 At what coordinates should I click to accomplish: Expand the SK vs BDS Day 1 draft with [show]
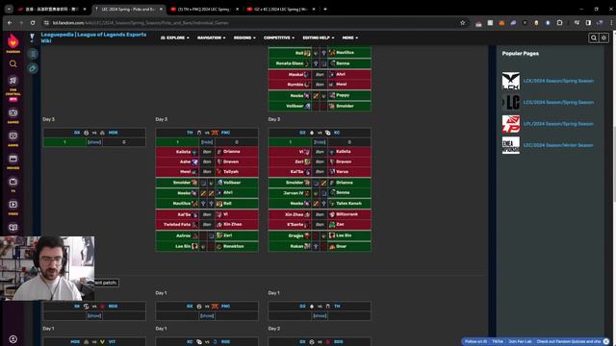(x=94, y=316)
